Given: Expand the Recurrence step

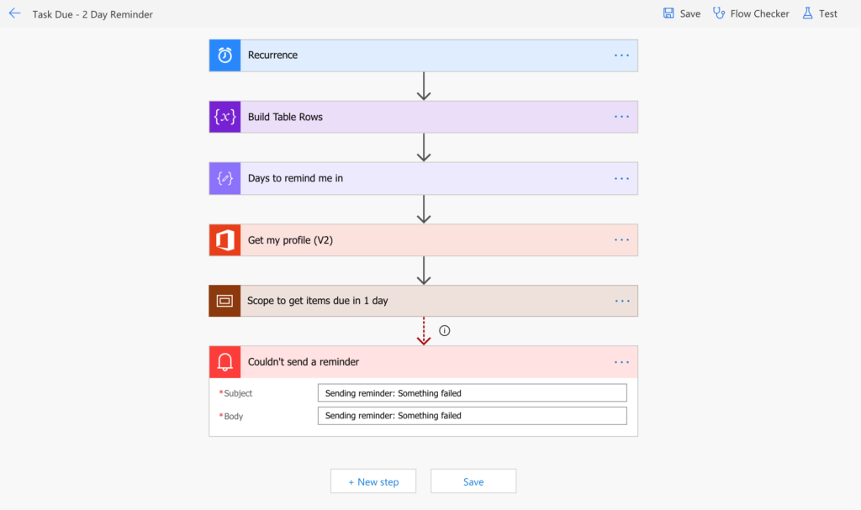Looking at the screenshot, I should click(424, 55).
